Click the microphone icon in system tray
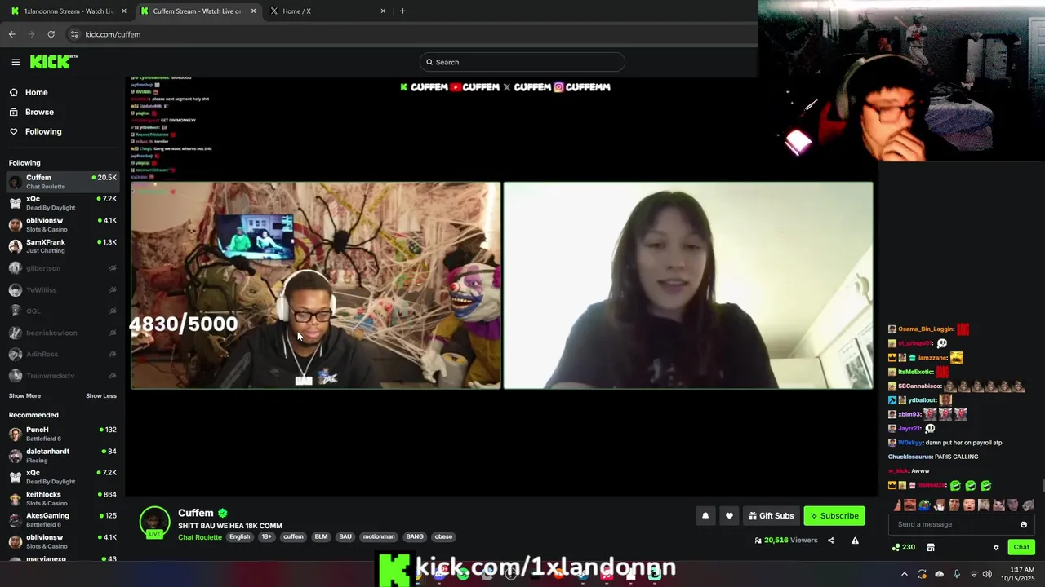 [x=957, y=574]
